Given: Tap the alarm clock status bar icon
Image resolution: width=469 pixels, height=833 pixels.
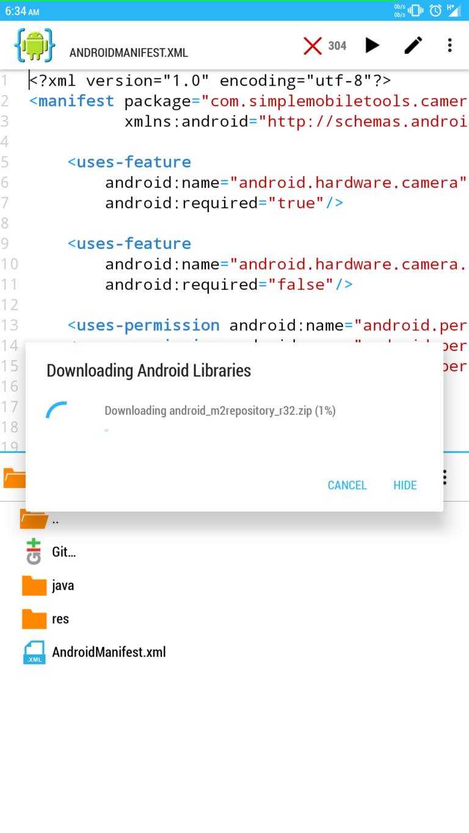Looking at the screenshot, I should [435, 10].
